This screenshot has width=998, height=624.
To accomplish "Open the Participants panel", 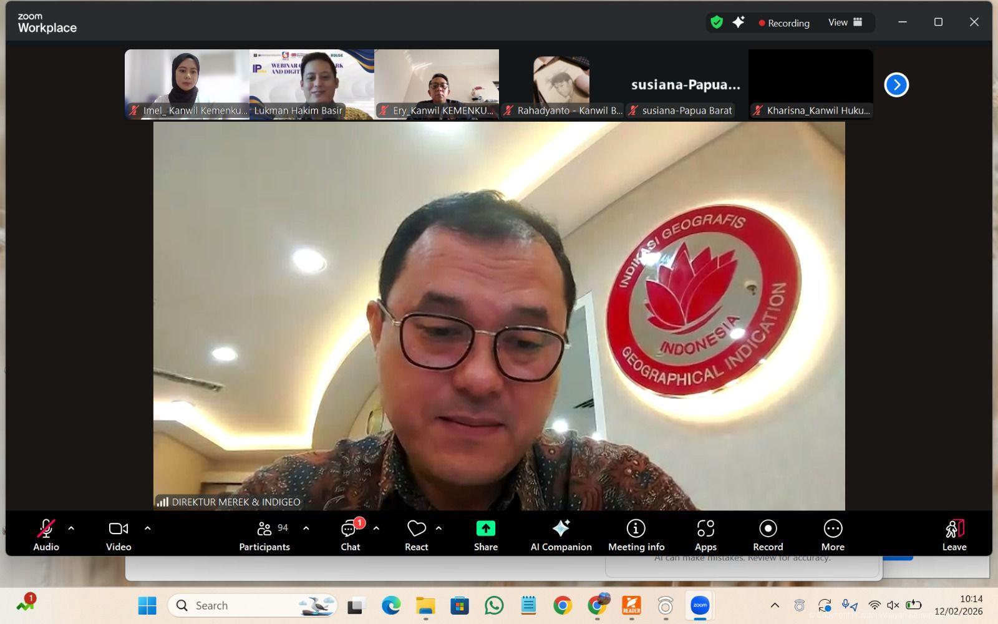I will click(264, 535).
